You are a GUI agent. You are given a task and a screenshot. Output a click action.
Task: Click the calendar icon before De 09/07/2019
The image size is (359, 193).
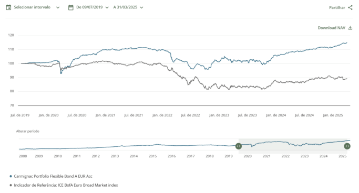click(71, 7)
